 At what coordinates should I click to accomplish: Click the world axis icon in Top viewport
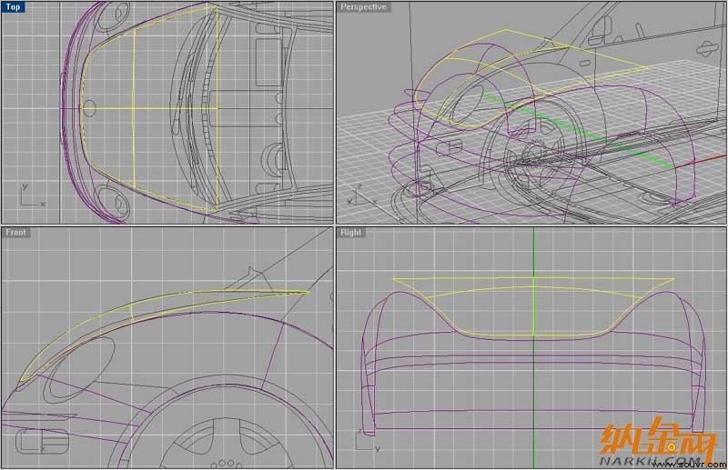pyautogui.click(x=32, y=195)
